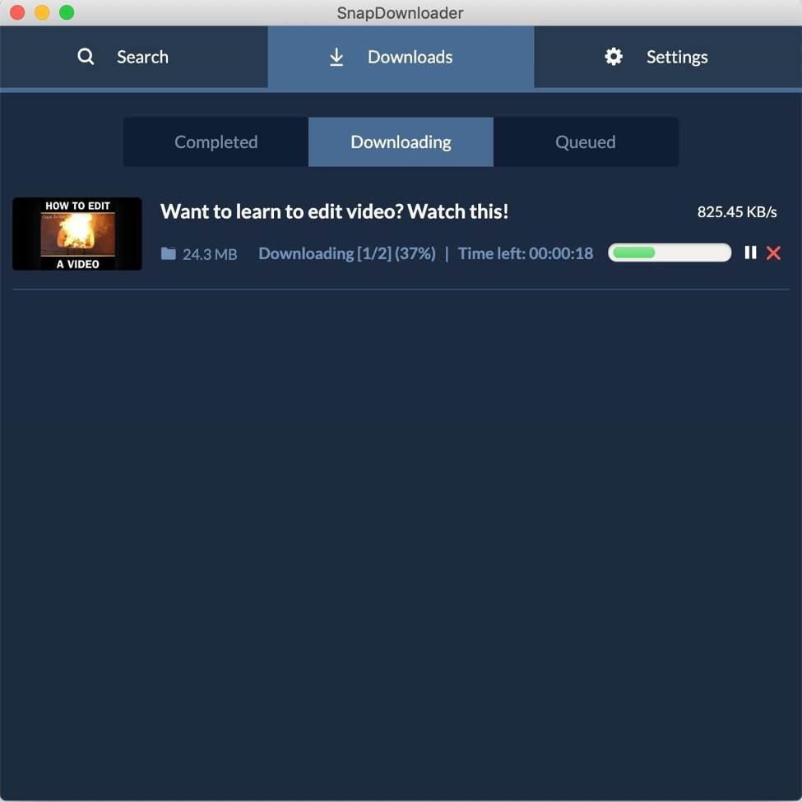
Task: Click the magnifying glass Search icon
Action: pyautogui.click(x=86, y=57)
